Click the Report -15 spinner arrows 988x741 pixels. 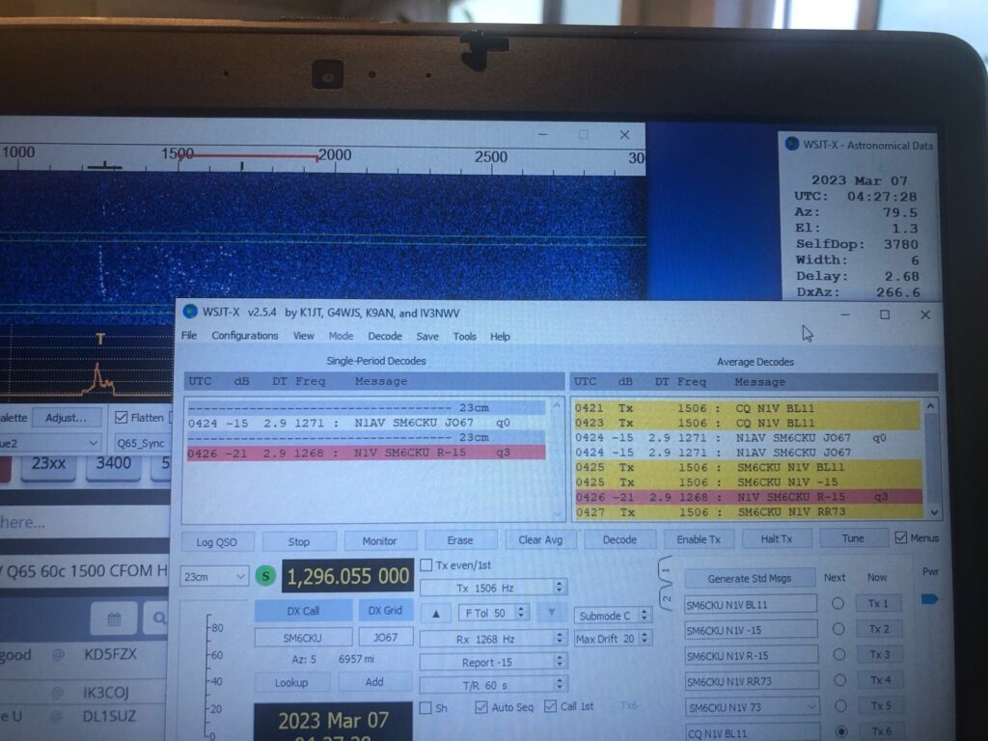(x=559, y=661)
